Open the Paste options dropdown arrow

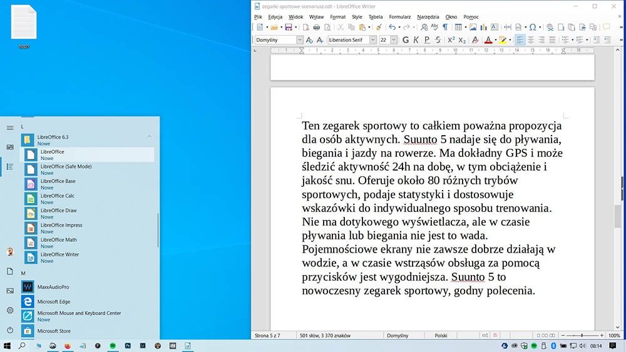[x=369, y=27]
